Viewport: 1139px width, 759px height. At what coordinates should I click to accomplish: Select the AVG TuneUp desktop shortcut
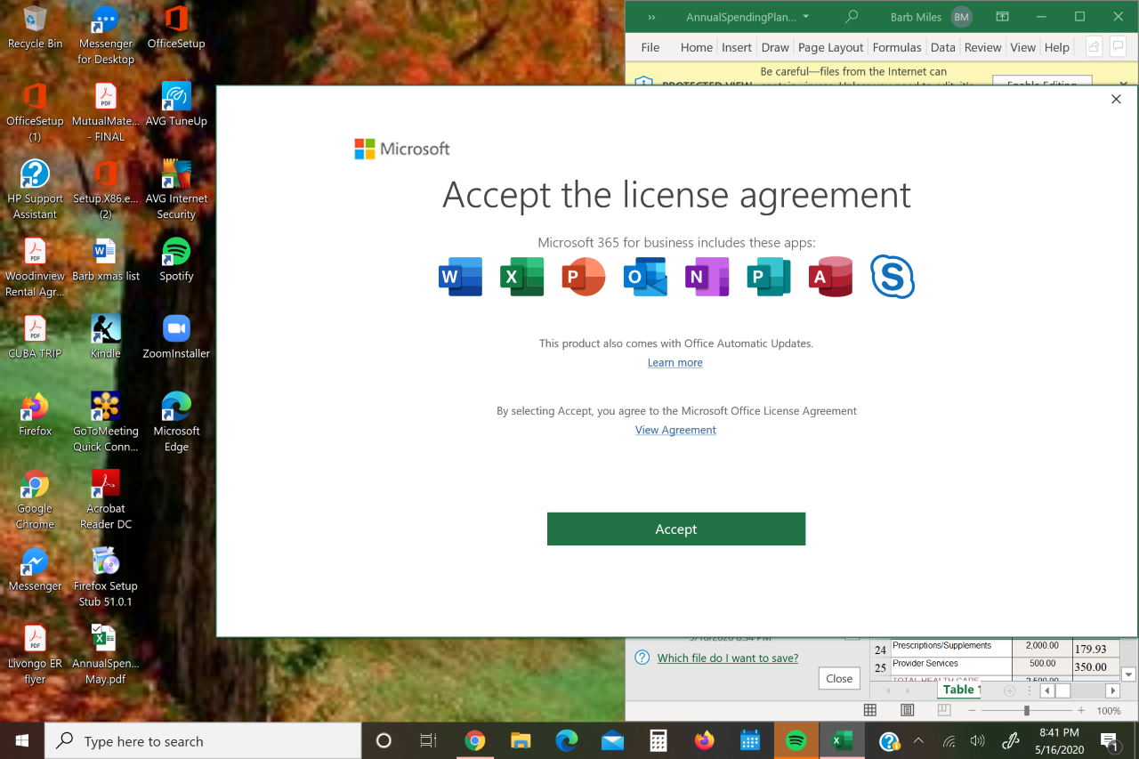coord(176,104)
